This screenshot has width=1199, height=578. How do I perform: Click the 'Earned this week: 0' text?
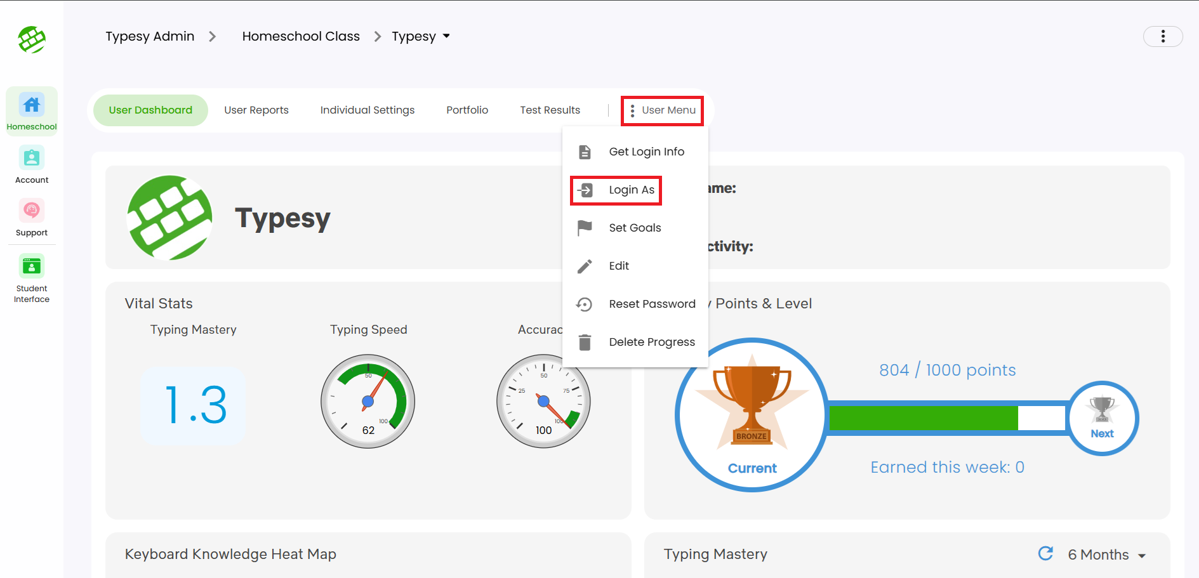tap(948, 467)
